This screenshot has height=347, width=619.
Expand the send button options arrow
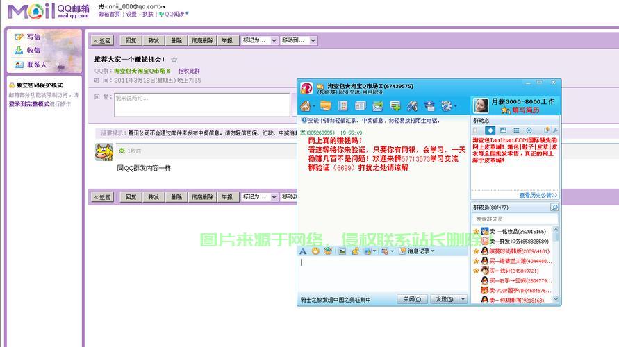coord(463,299)
